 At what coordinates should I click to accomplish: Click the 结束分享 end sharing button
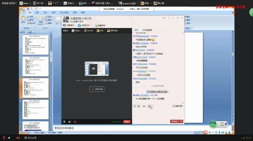point(97,89)
